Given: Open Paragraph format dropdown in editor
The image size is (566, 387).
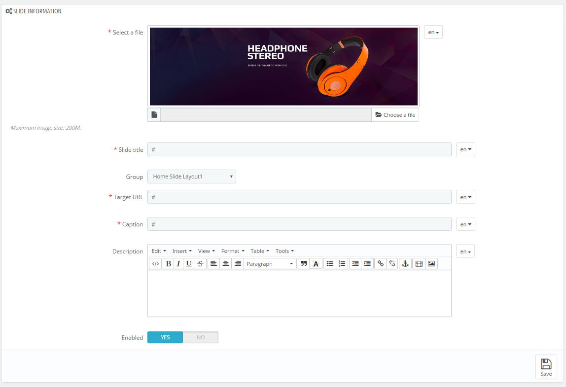Looking at the screenshot, I should click(270, 264).
